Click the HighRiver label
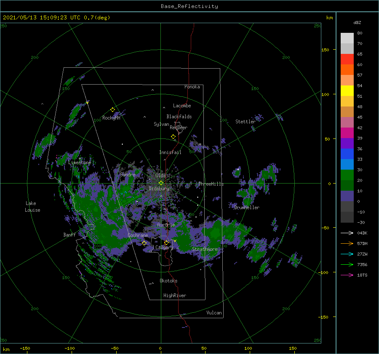 coord(175,295)
